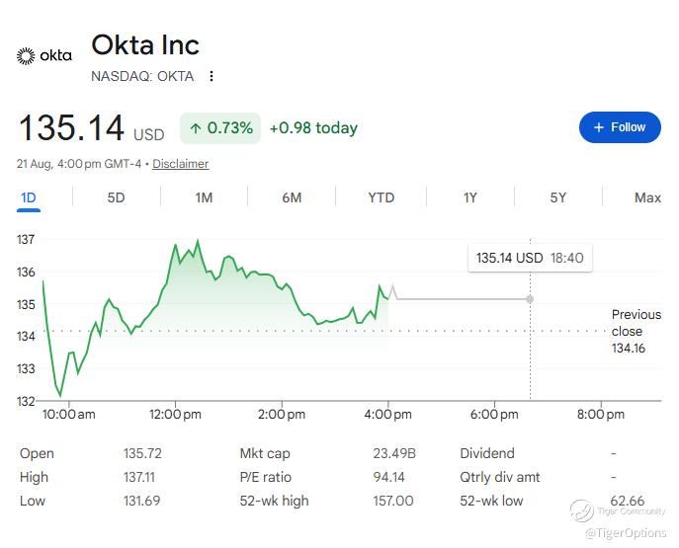679x548 pixels.
Task: Switch to the 1M chart range
Action: pos(204,198)
